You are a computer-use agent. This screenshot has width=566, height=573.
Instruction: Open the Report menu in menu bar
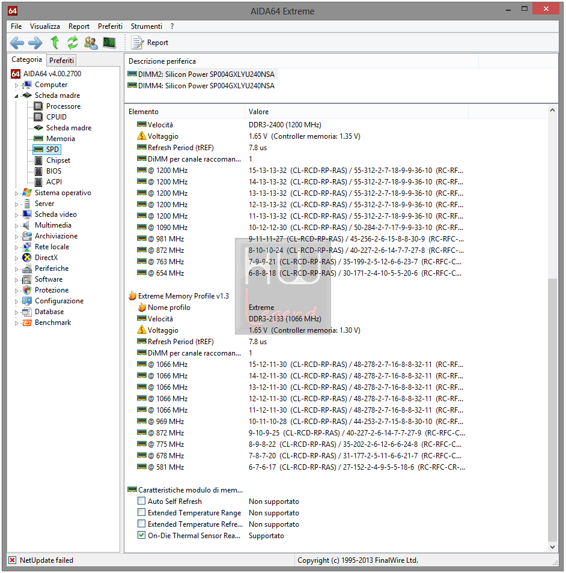(x=79, y=26)
